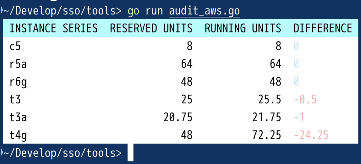
Task: Click the white cursor block at bottom prompt
Action: coord(131,153)
